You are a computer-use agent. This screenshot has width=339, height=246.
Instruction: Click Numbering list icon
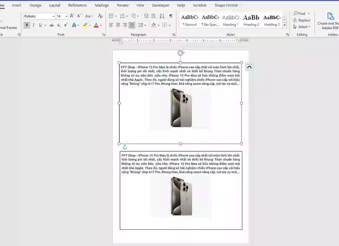[123, 16]
